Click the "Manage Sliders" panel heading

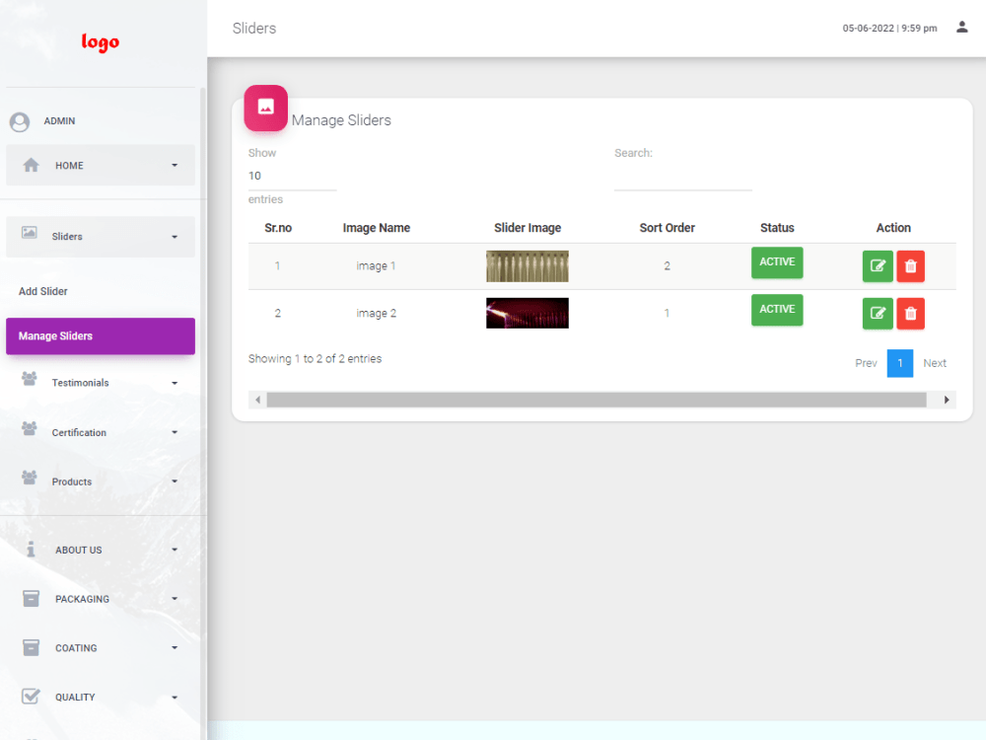click(x=341, y=120)
